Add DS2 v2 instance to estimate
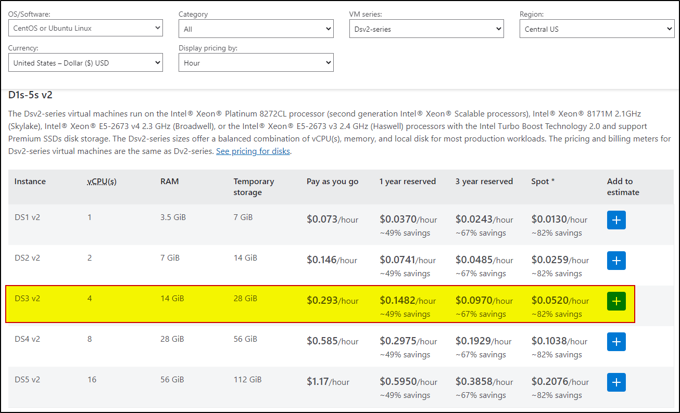This screenshot has width=680, height=413. [616, 261]
